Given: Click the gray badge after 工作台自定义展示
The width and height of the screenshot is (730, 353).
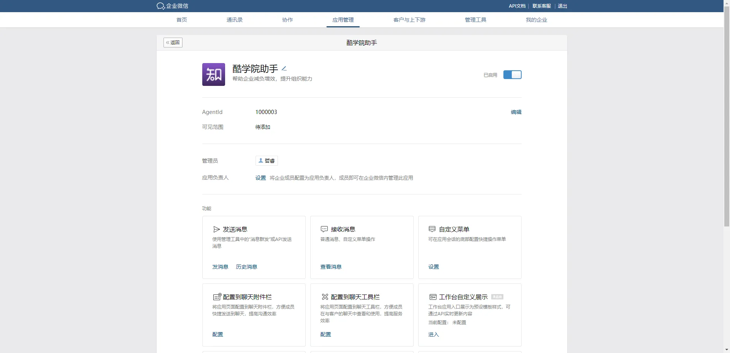Looking at the screenshot, I should tap(497, 297).
